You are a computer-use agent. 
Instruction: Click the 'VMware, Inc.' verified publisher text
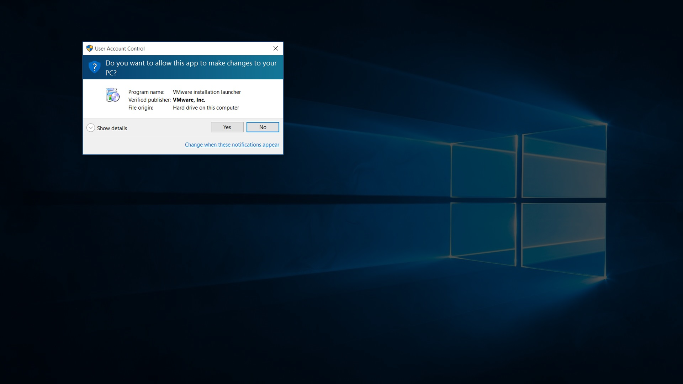(x=189, y=100)
